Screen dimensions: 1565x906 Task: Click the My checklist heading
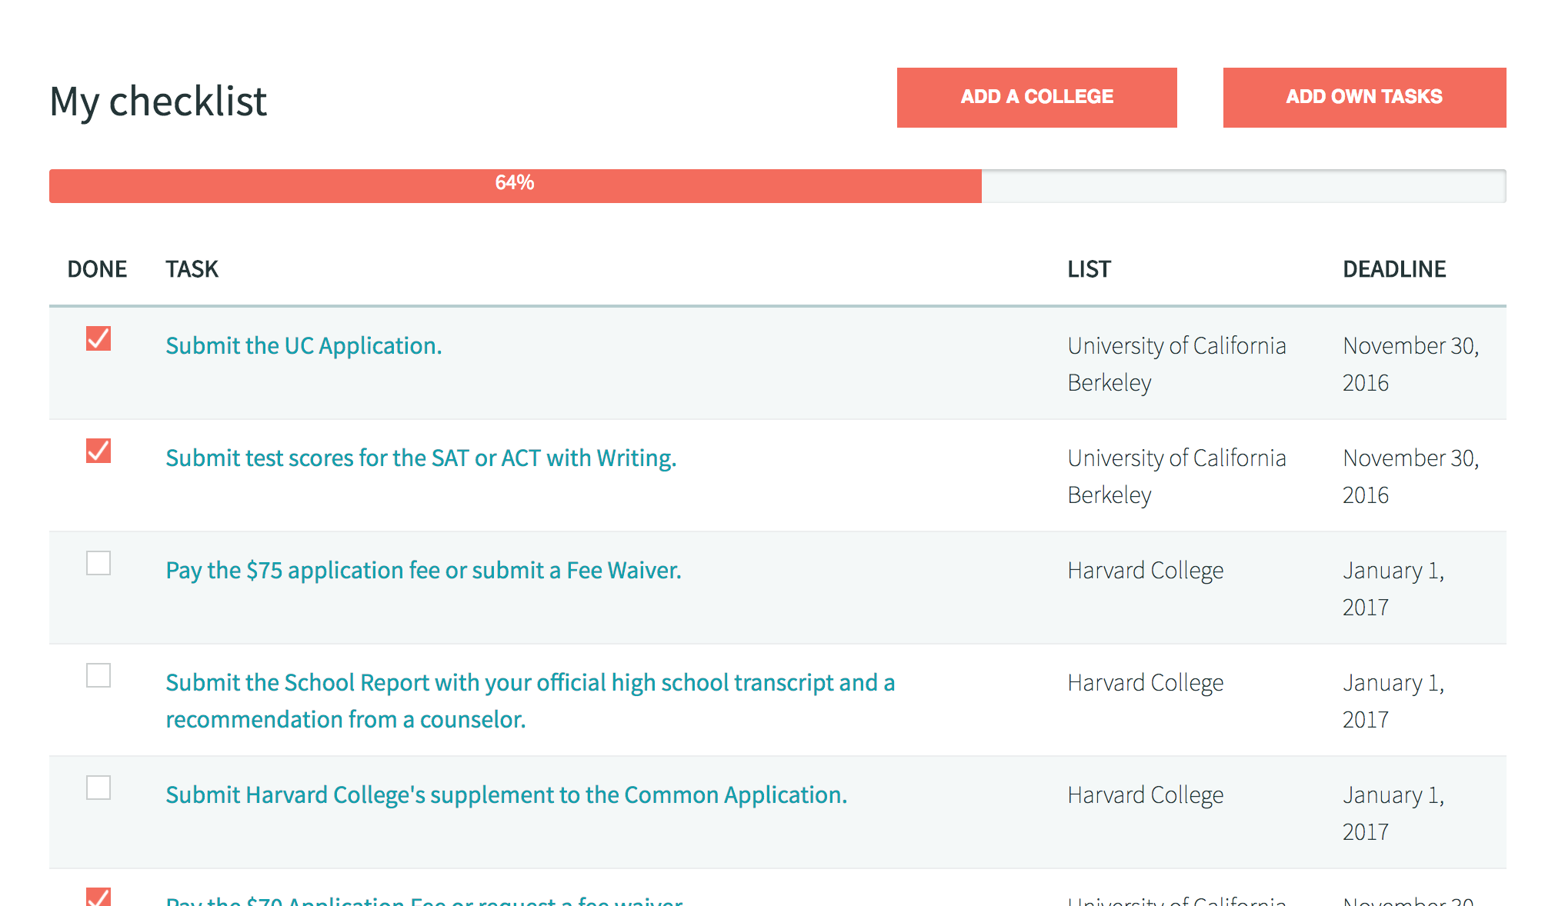pyautogui.click(x=158, y=102)
